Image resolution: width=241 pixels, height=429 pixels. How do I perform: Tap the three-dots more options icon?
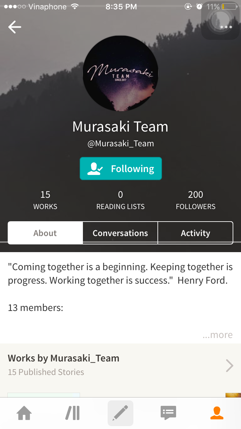[x=226, y=27]
